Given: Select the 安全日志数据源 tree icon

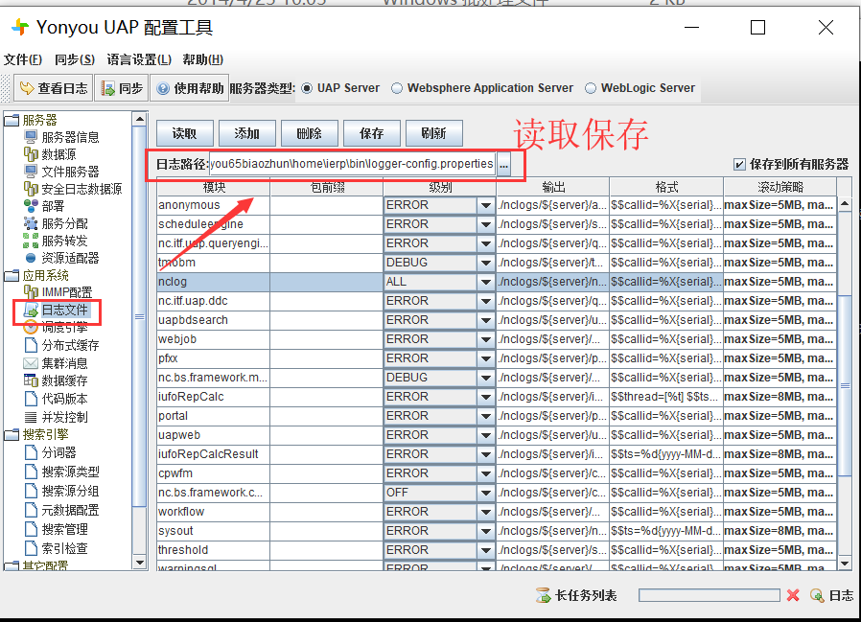Looking at the screenshot, I should coord(31,189).
